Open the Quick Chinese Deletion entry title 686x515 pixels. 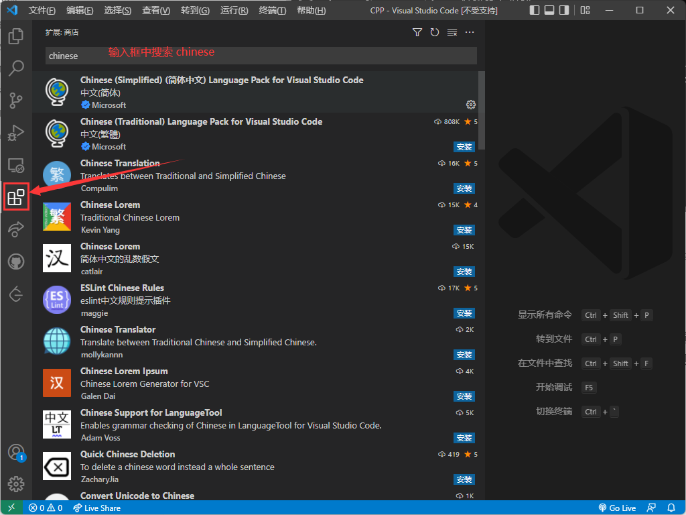pyautogui.click(x=128, y=455)
